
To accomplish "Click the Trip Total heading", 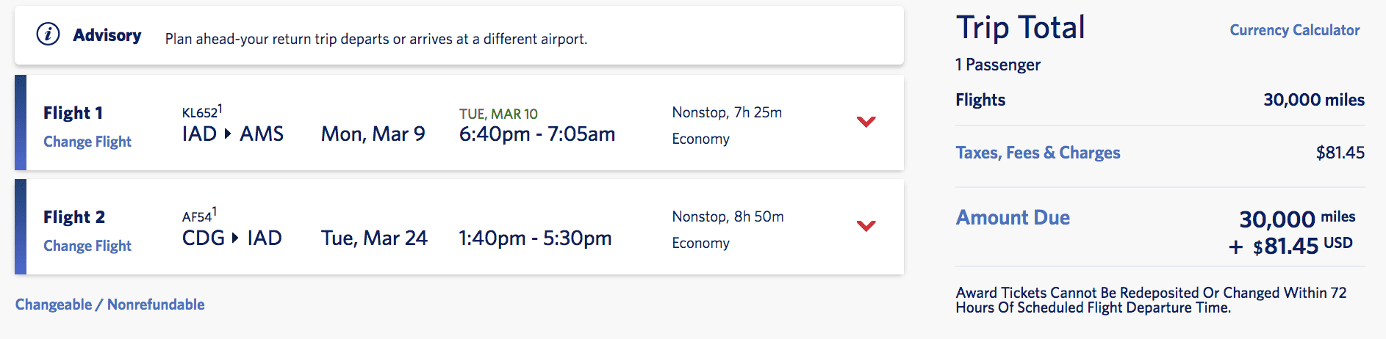I will click(1020, 28).
